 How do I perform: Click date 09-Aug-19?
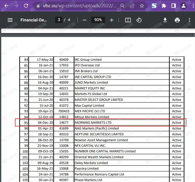coord(45,163)
